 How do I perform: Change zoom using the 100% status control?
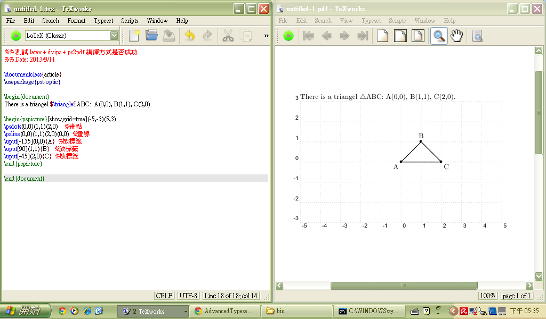(487, 296)
